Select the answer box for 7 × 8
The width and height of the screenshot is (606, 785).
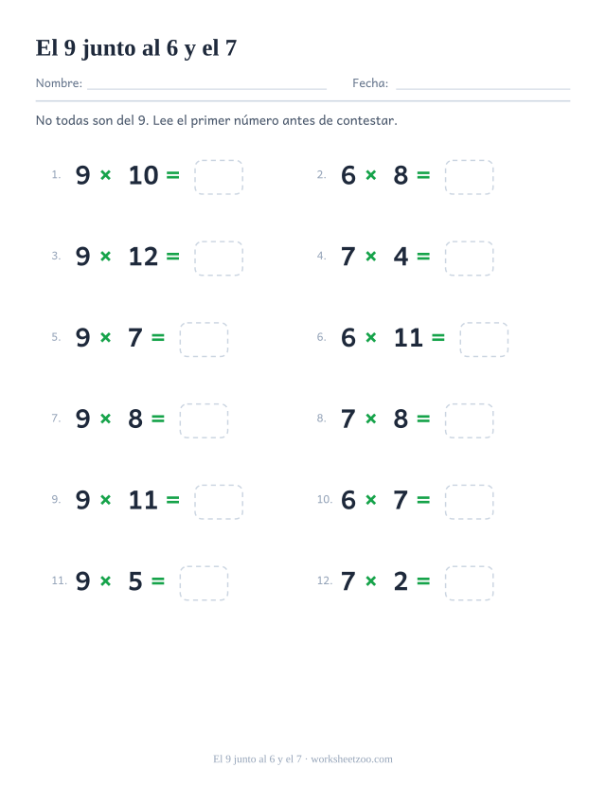pyautogui.click(x=469, y=420)
